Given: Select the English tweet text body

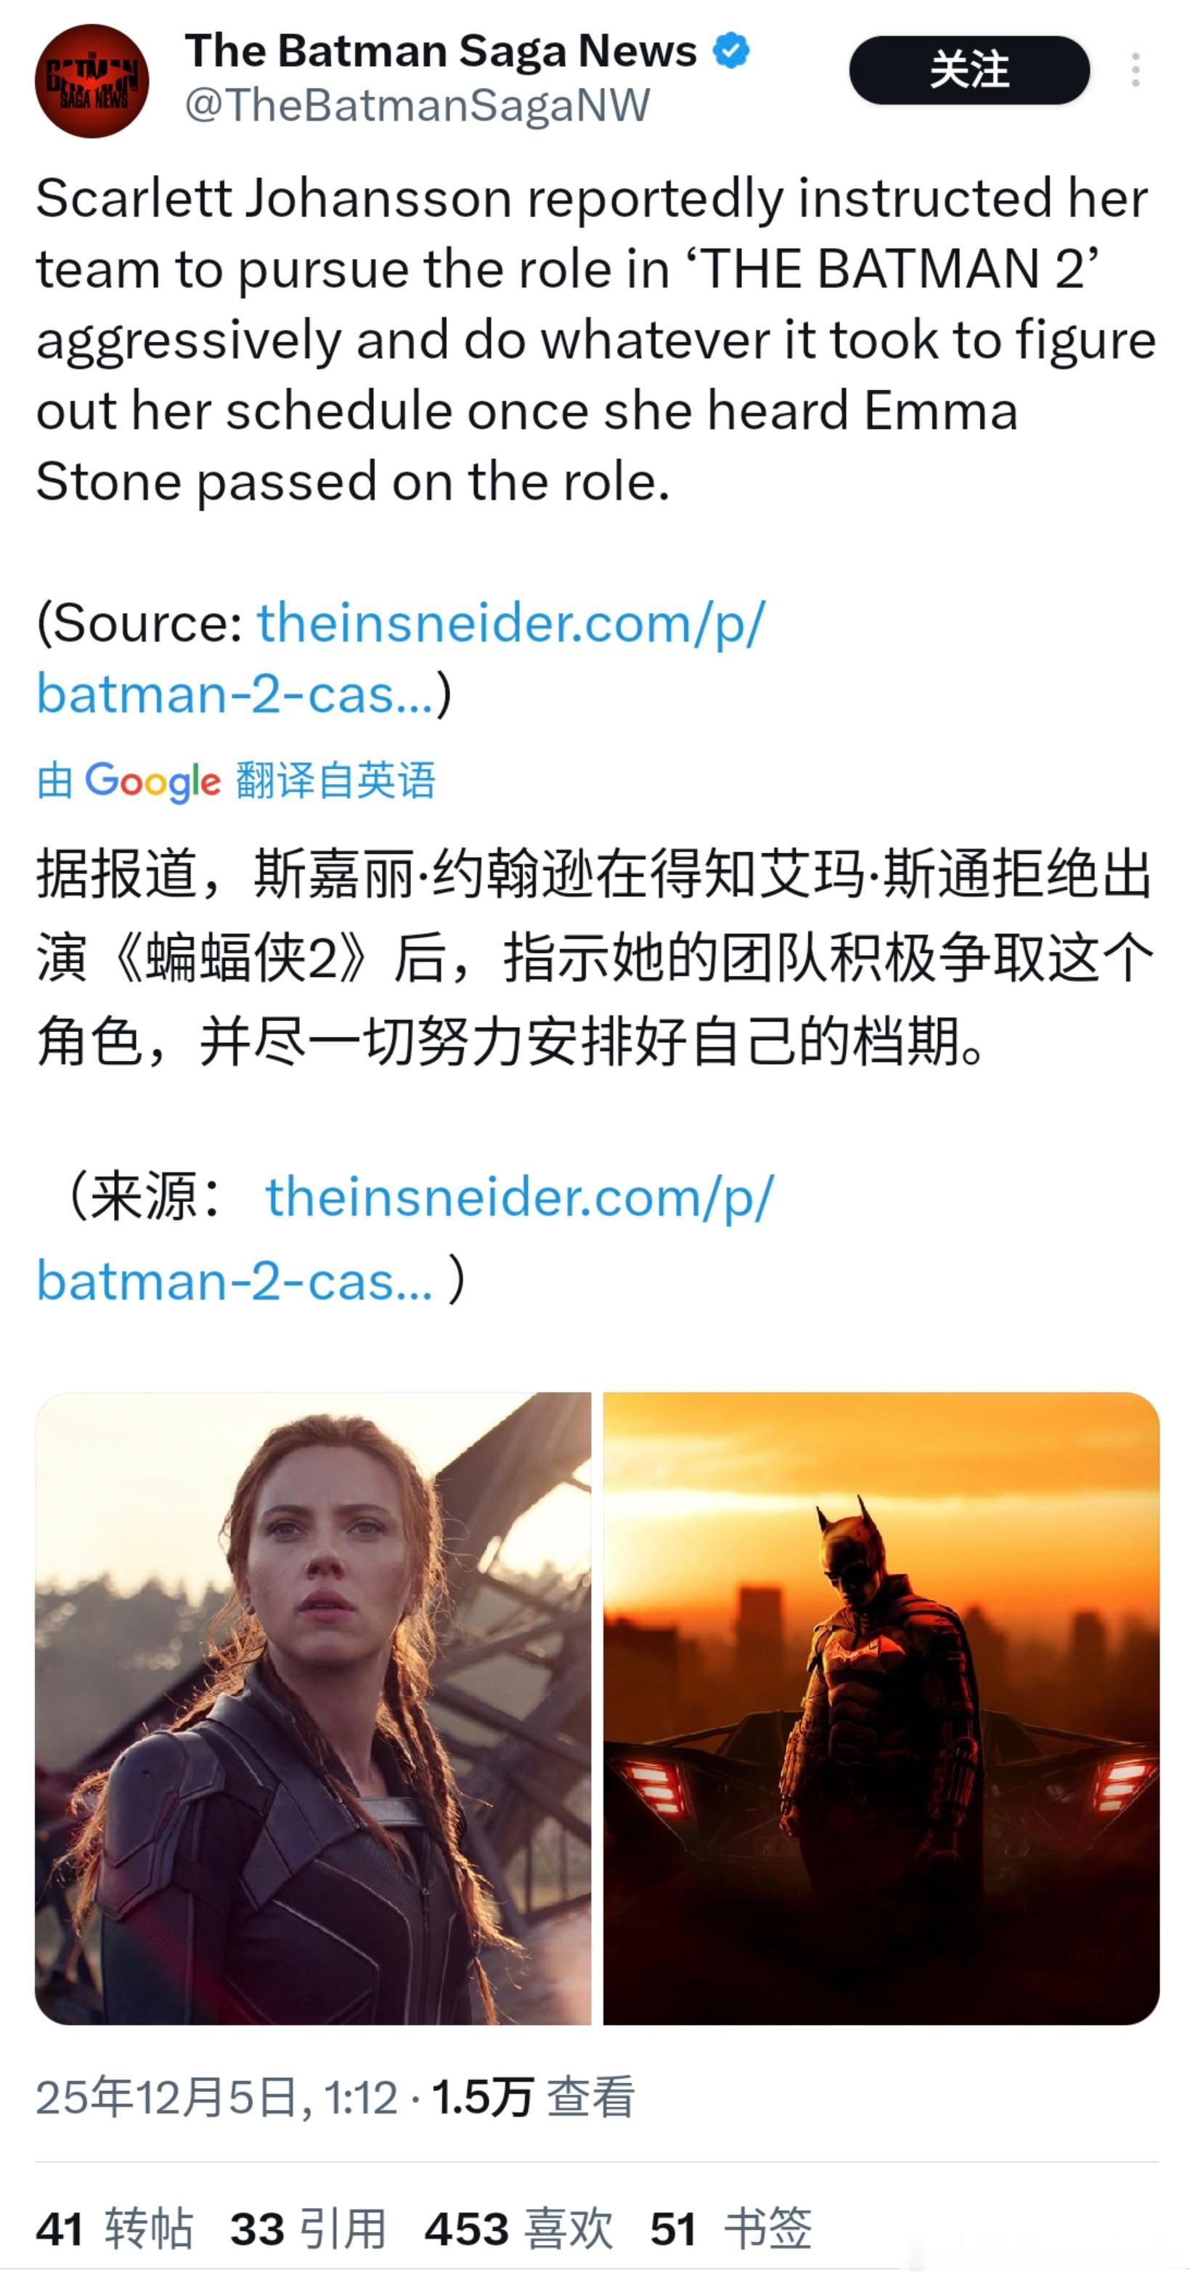Looking at the screenshot, I should (596, 339).
